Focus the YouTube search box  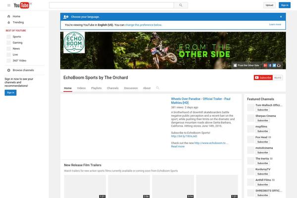point(111,5)
